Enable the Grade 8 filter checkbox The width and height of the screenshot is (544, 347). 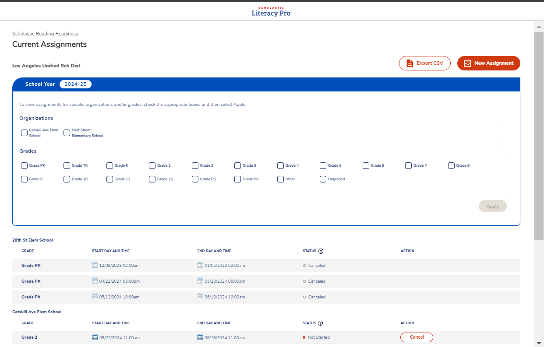pos(451,165)
